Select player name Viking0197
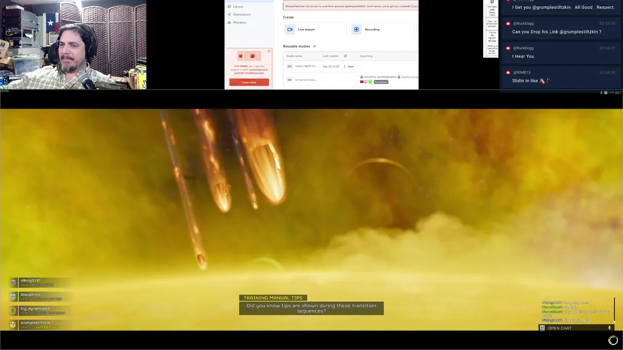Image resolution: width=623 pixels, height=350 pixels. click(x=30, y=280)
